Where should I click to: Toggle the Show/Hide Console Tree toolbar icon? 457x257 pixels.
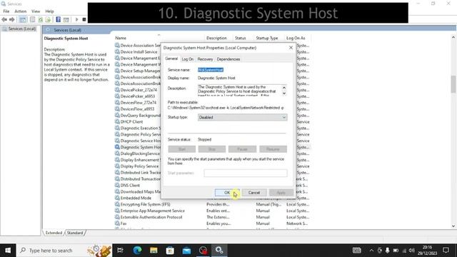pos(23,19)
